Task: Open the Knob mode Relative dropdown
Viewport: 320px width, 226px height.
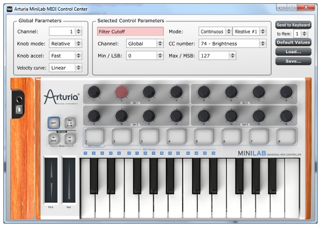Action: point(66,44)
